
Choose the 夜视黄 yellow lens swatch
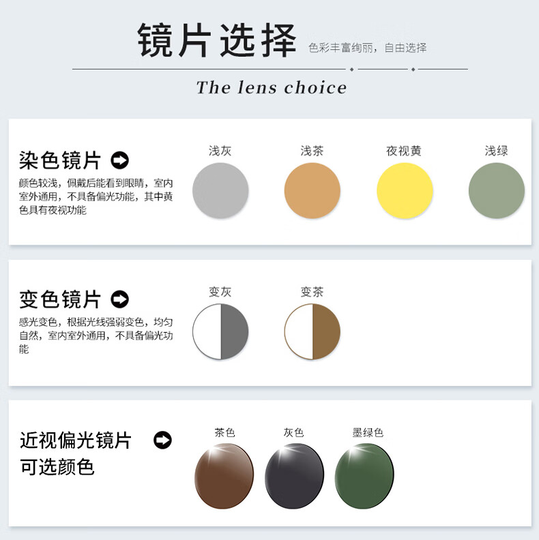(x=405, y=190)
